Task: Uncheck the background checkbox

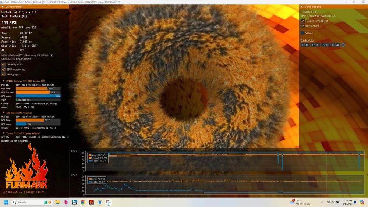Action: tap(302, 26)
